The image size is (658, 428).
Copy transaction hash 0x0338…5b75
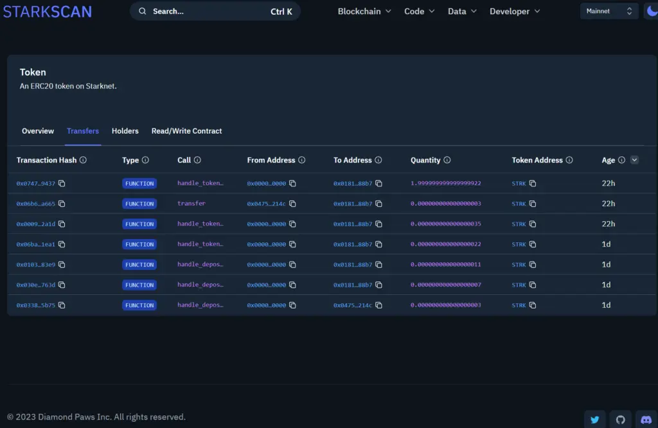62,305
